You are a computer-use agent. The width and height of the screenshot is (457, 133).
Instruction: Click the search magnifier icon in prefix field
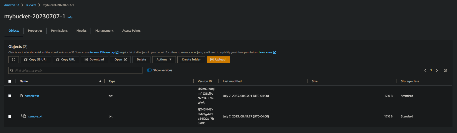[x=12, y=71]
